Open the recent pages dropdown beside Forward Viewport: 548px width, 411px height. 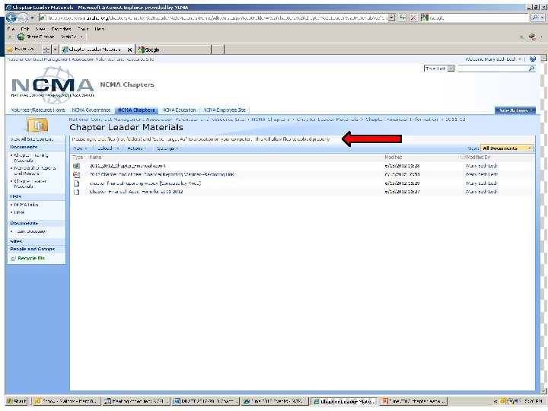click(32, 18)
